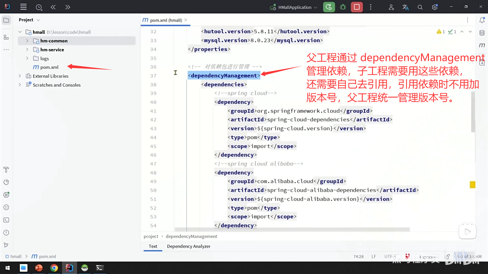Click the editor vertical scrollbar thumb
Screen dimensions: 488x274
(473, 112)
